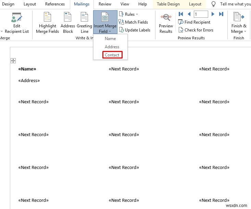Viewport: 251px width, 209px height.
Task: Run Check for Errors
Action: 196,30
